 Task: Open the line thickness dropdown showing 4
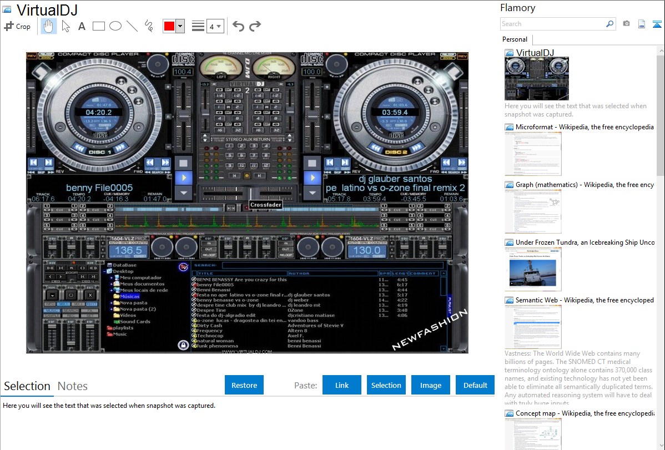215,26
